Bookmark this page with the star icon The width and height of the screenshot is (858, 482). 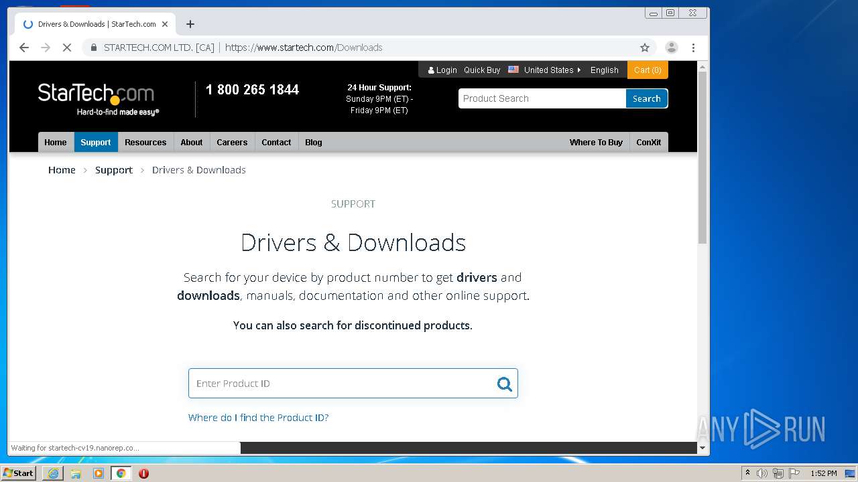(645, 48)
